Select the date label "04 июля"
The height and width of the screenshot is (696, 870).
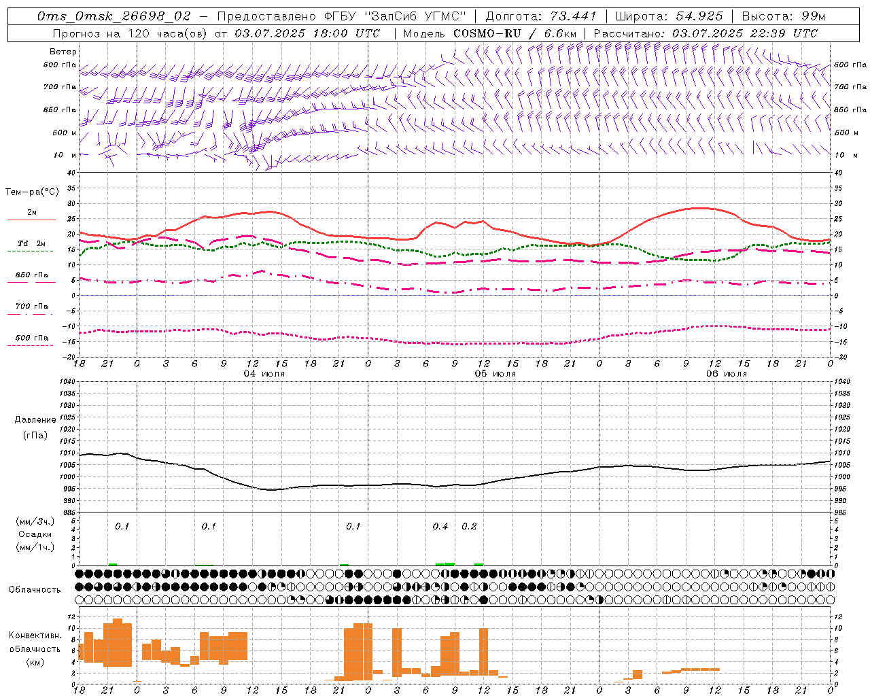(x=264, y=374)
